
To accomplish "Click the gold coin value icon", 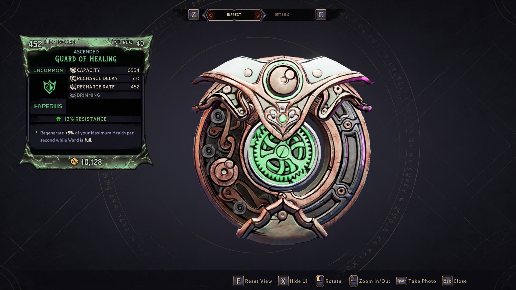I will (x=74, y=162).
